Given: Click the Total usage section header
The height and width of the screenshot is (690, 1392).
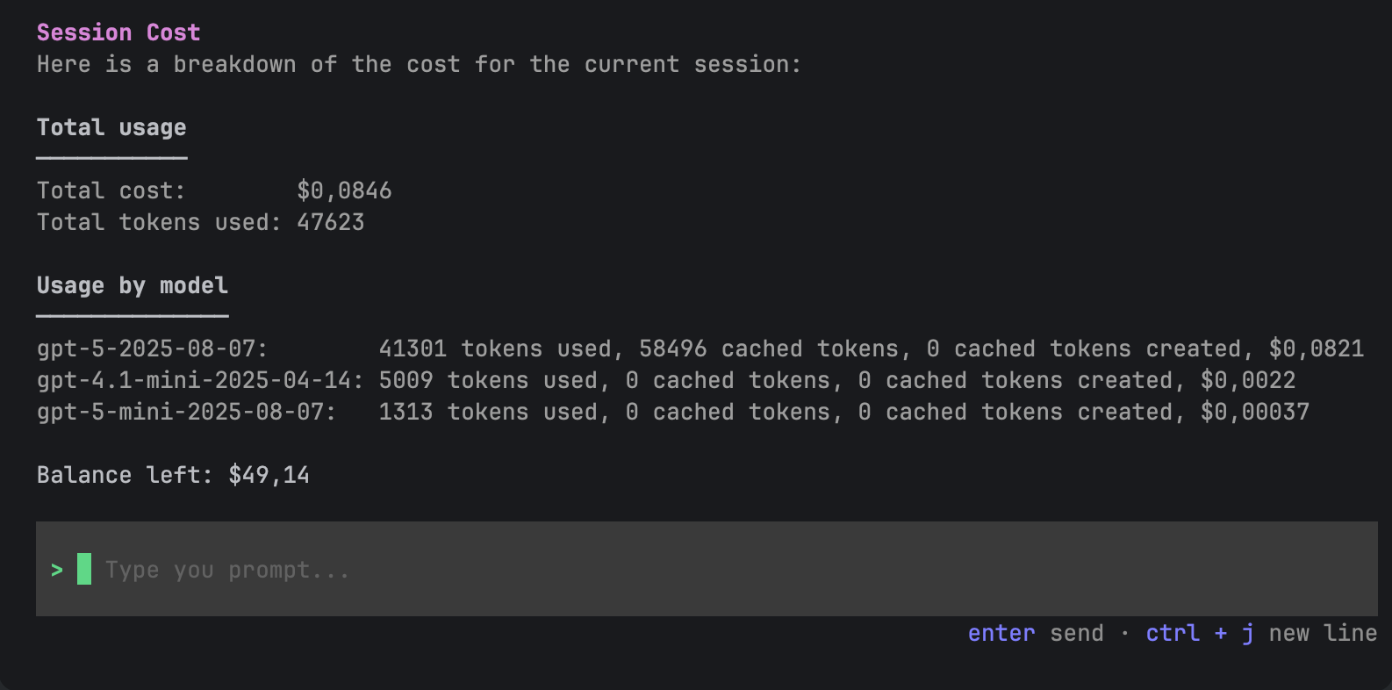Looking at the screenshot, I should 111,127.
